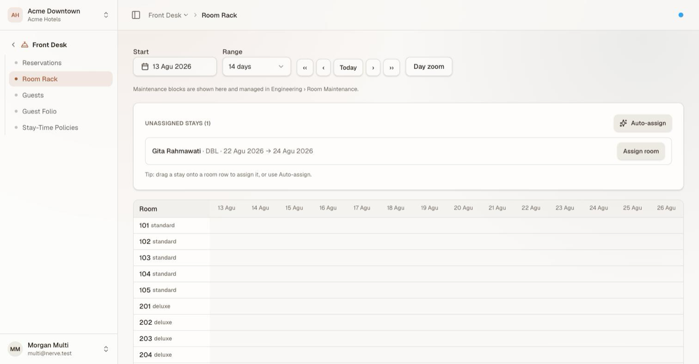Viewport: 699px width, 364px height.
Task: Click the 26 Agu column header
Action: pyautogui.click(x=666, y=208)
